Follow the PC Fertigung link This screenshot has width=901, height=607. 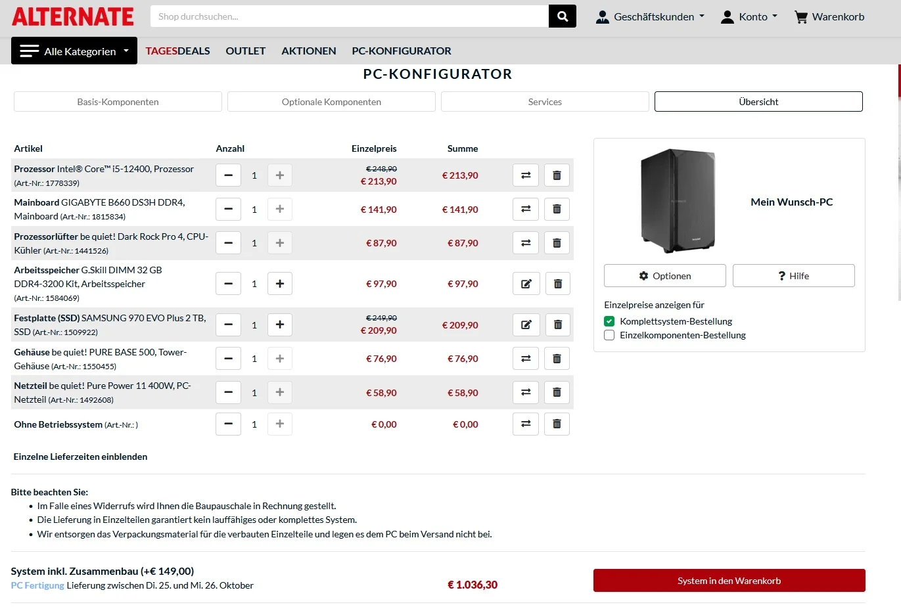click(x=37, y=585)
